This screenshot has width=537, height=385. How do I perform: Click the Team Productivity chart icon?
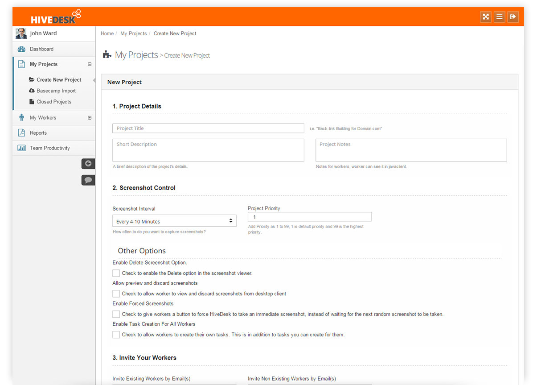point(21,148)
